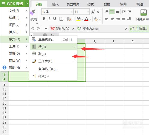Open the 插入(I) menu item
This screenshot has width=149, height=135.
[15, 32]
